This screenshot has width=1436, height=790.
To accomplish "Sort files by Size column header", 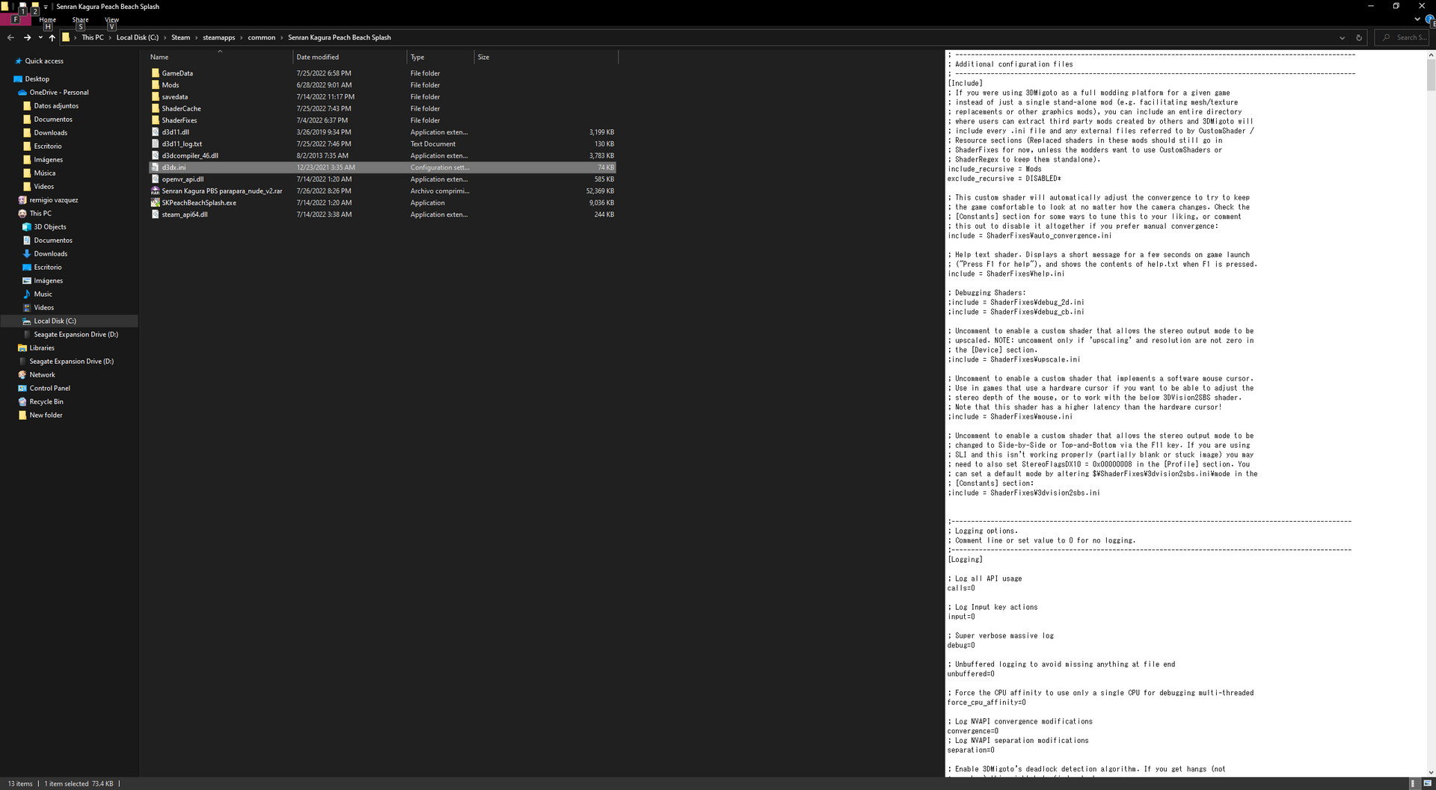I will (x=546, y=57).
